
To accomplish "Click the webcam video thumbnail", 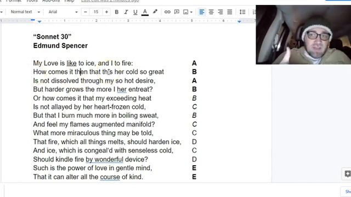I will (303, 34).
